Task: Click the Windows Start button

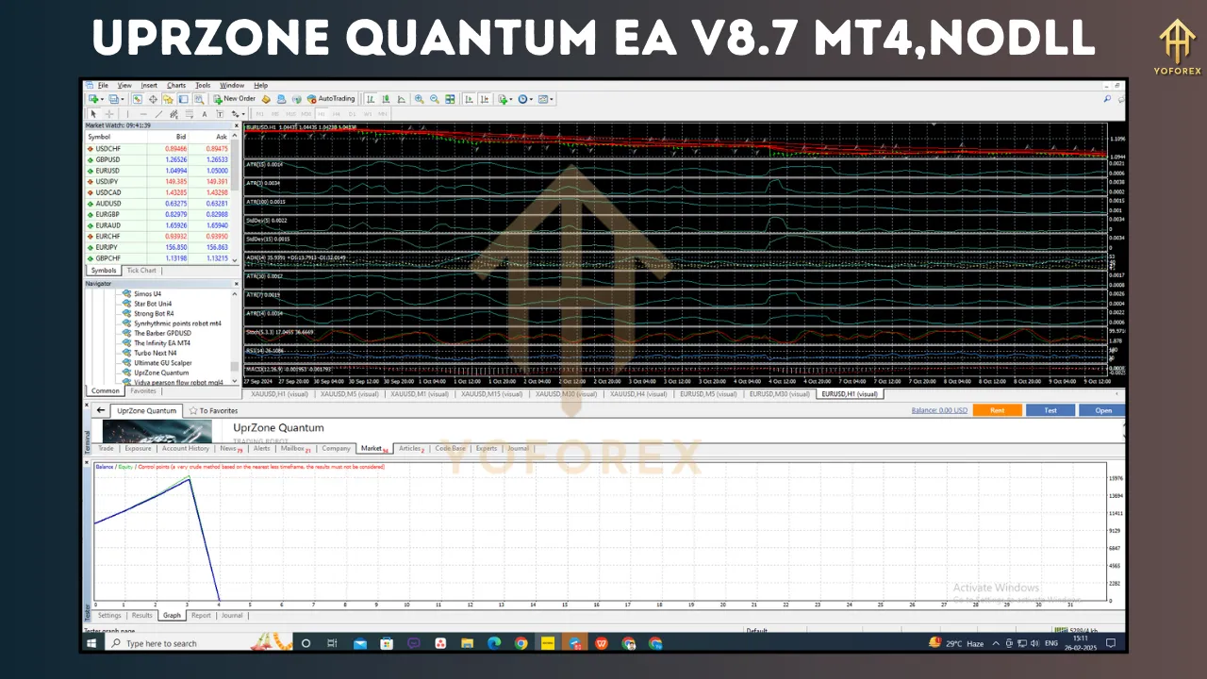Action: (92, 643)
